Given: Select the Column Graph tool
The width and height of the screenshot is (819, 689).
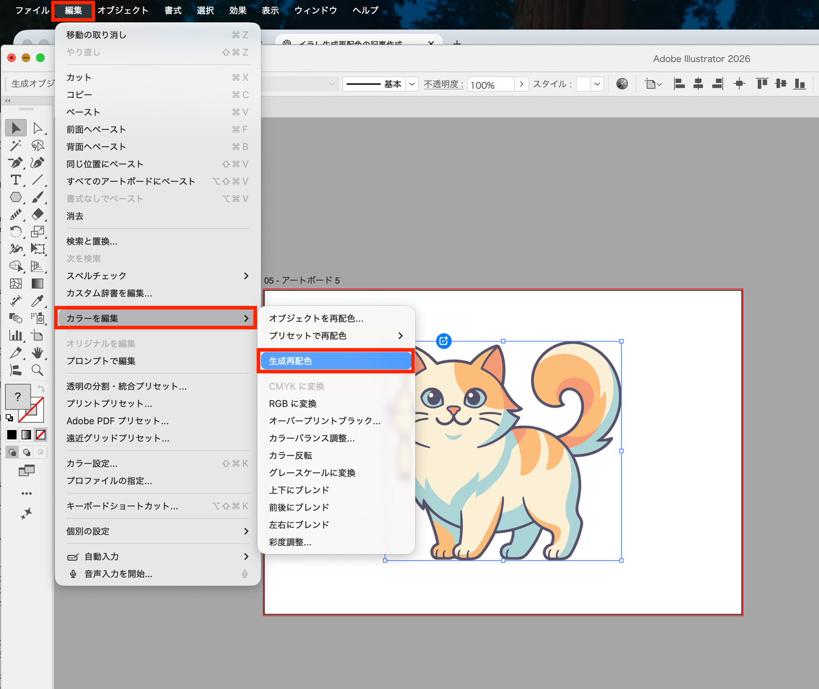Looking at the screenshot, I should coord(16,335).
